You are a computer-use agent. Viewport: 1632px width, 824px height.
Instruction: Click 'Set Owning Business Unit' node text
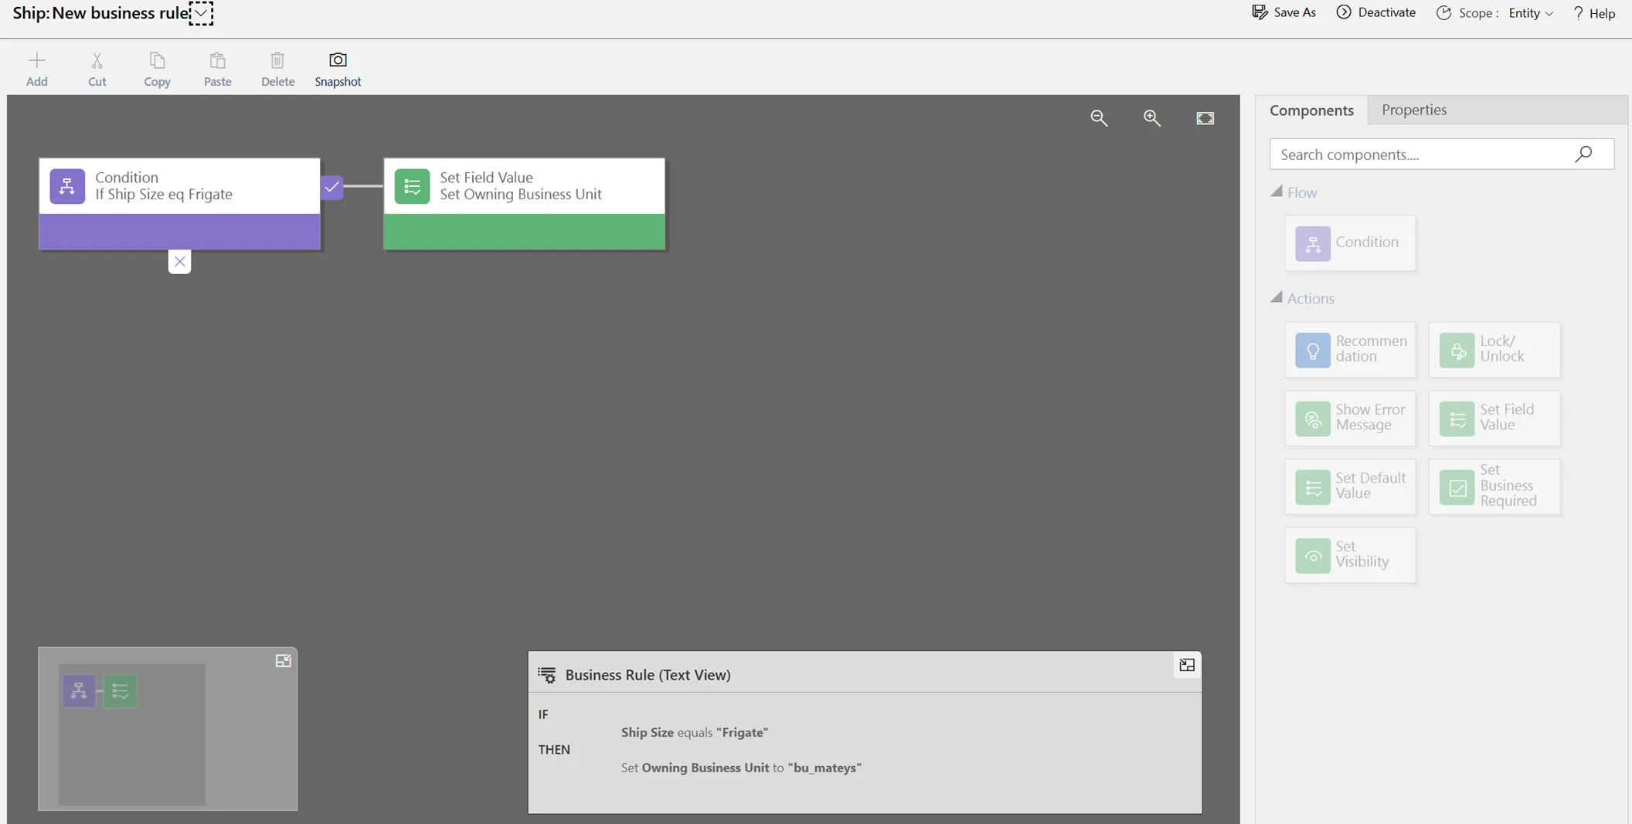point(521,195)
